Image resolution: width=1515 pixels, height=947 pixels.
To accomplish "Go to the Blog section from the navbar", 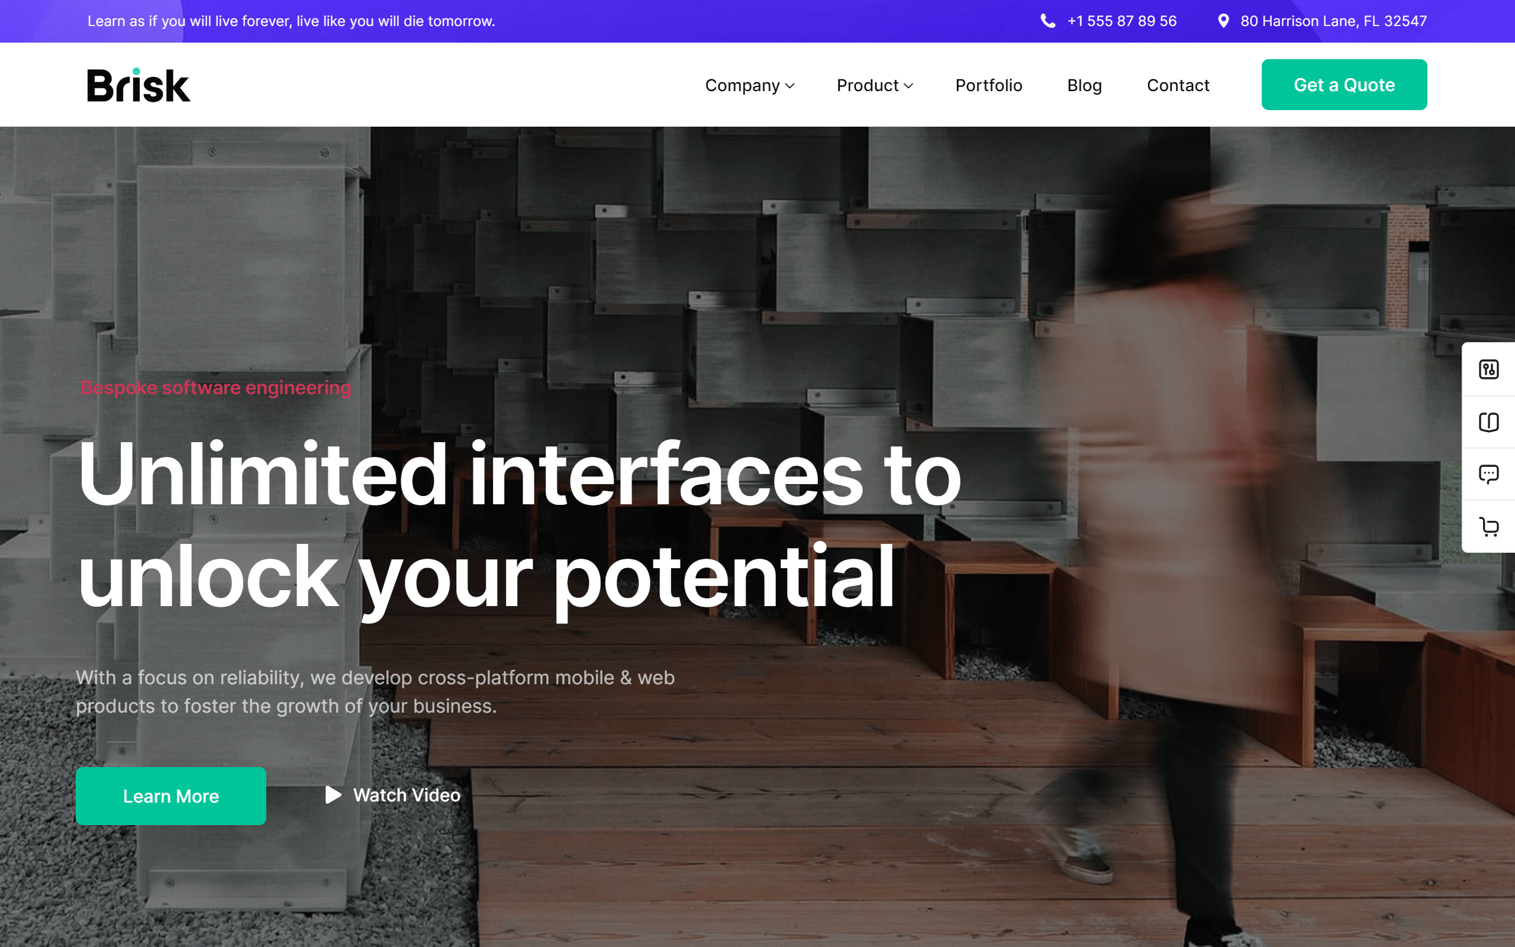I will click(1084, 85).
